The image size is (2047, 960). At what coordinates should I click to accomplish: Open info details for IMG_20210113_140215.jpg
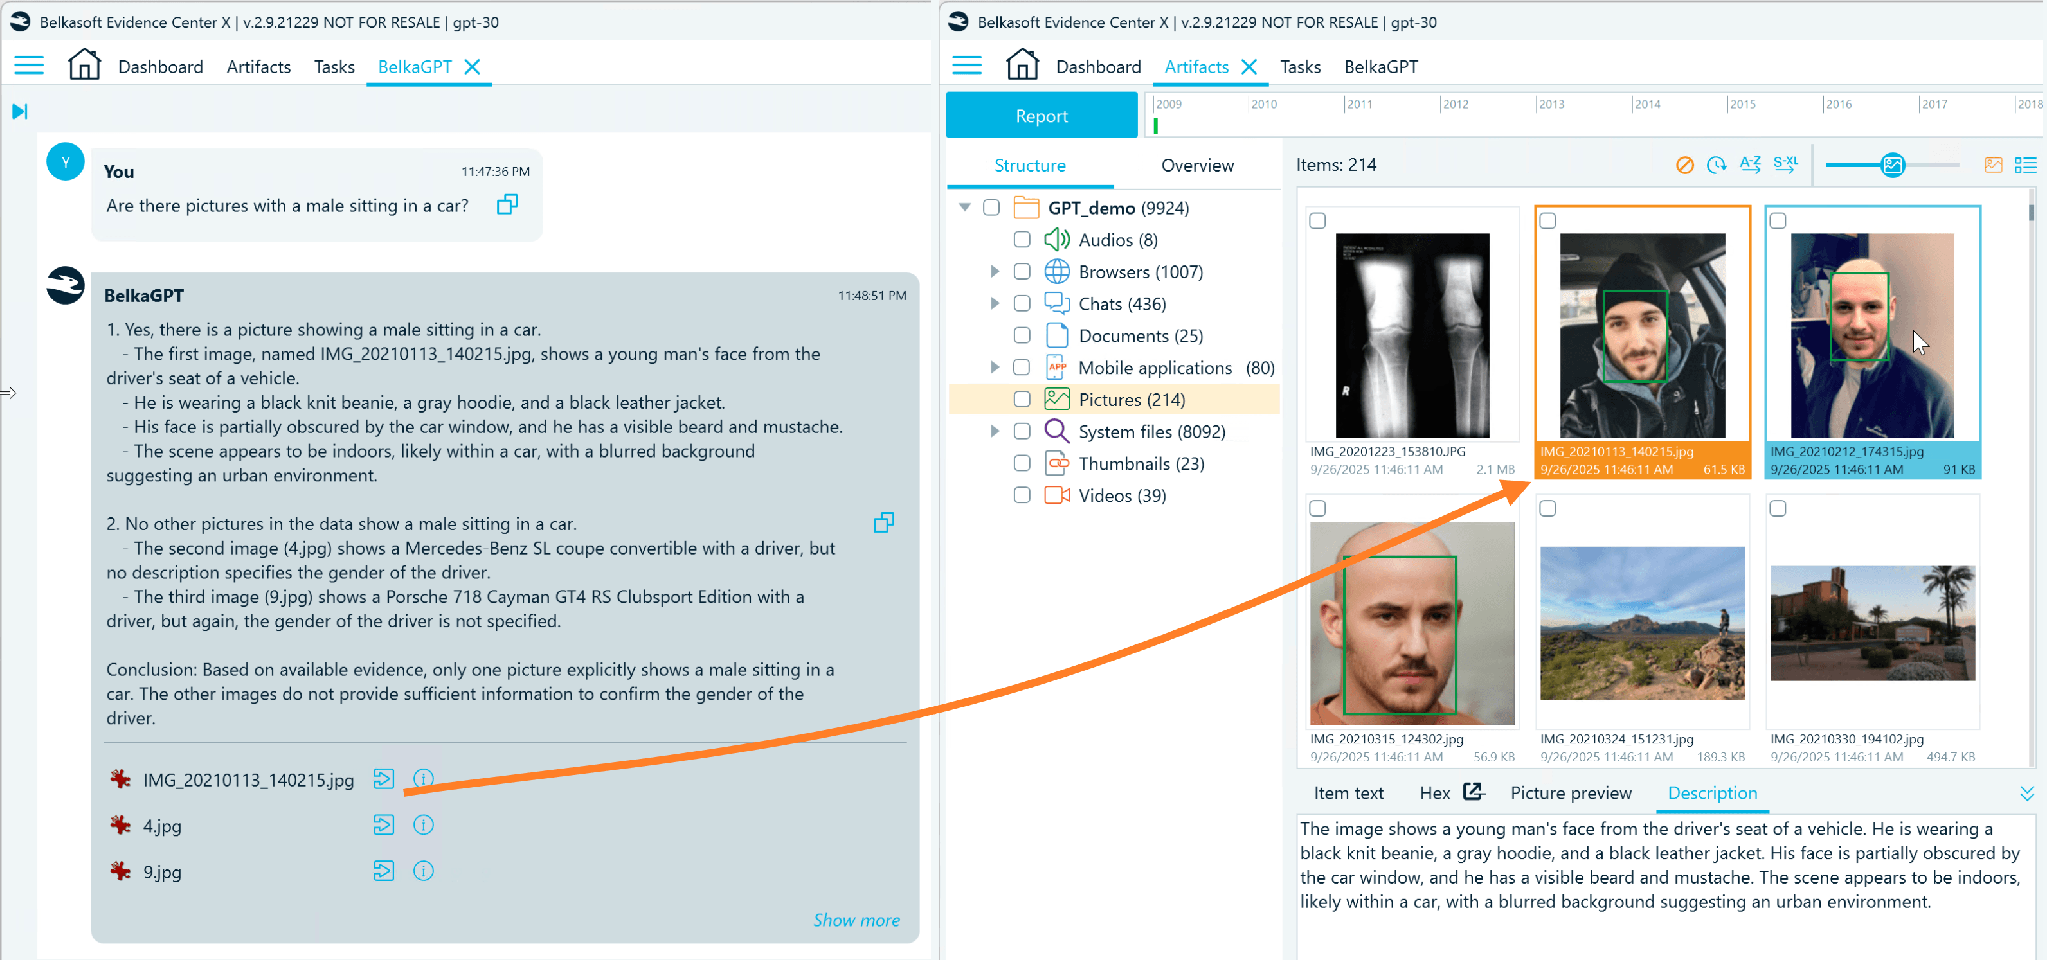(424, 779)
